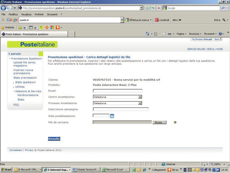Click the Print icon in command bar
The image size is (230, 173).
[x=169, y=34]
